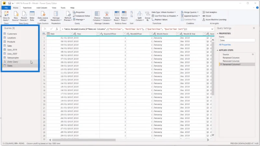Open the Manage Parameters button

[x=56, y=16]
